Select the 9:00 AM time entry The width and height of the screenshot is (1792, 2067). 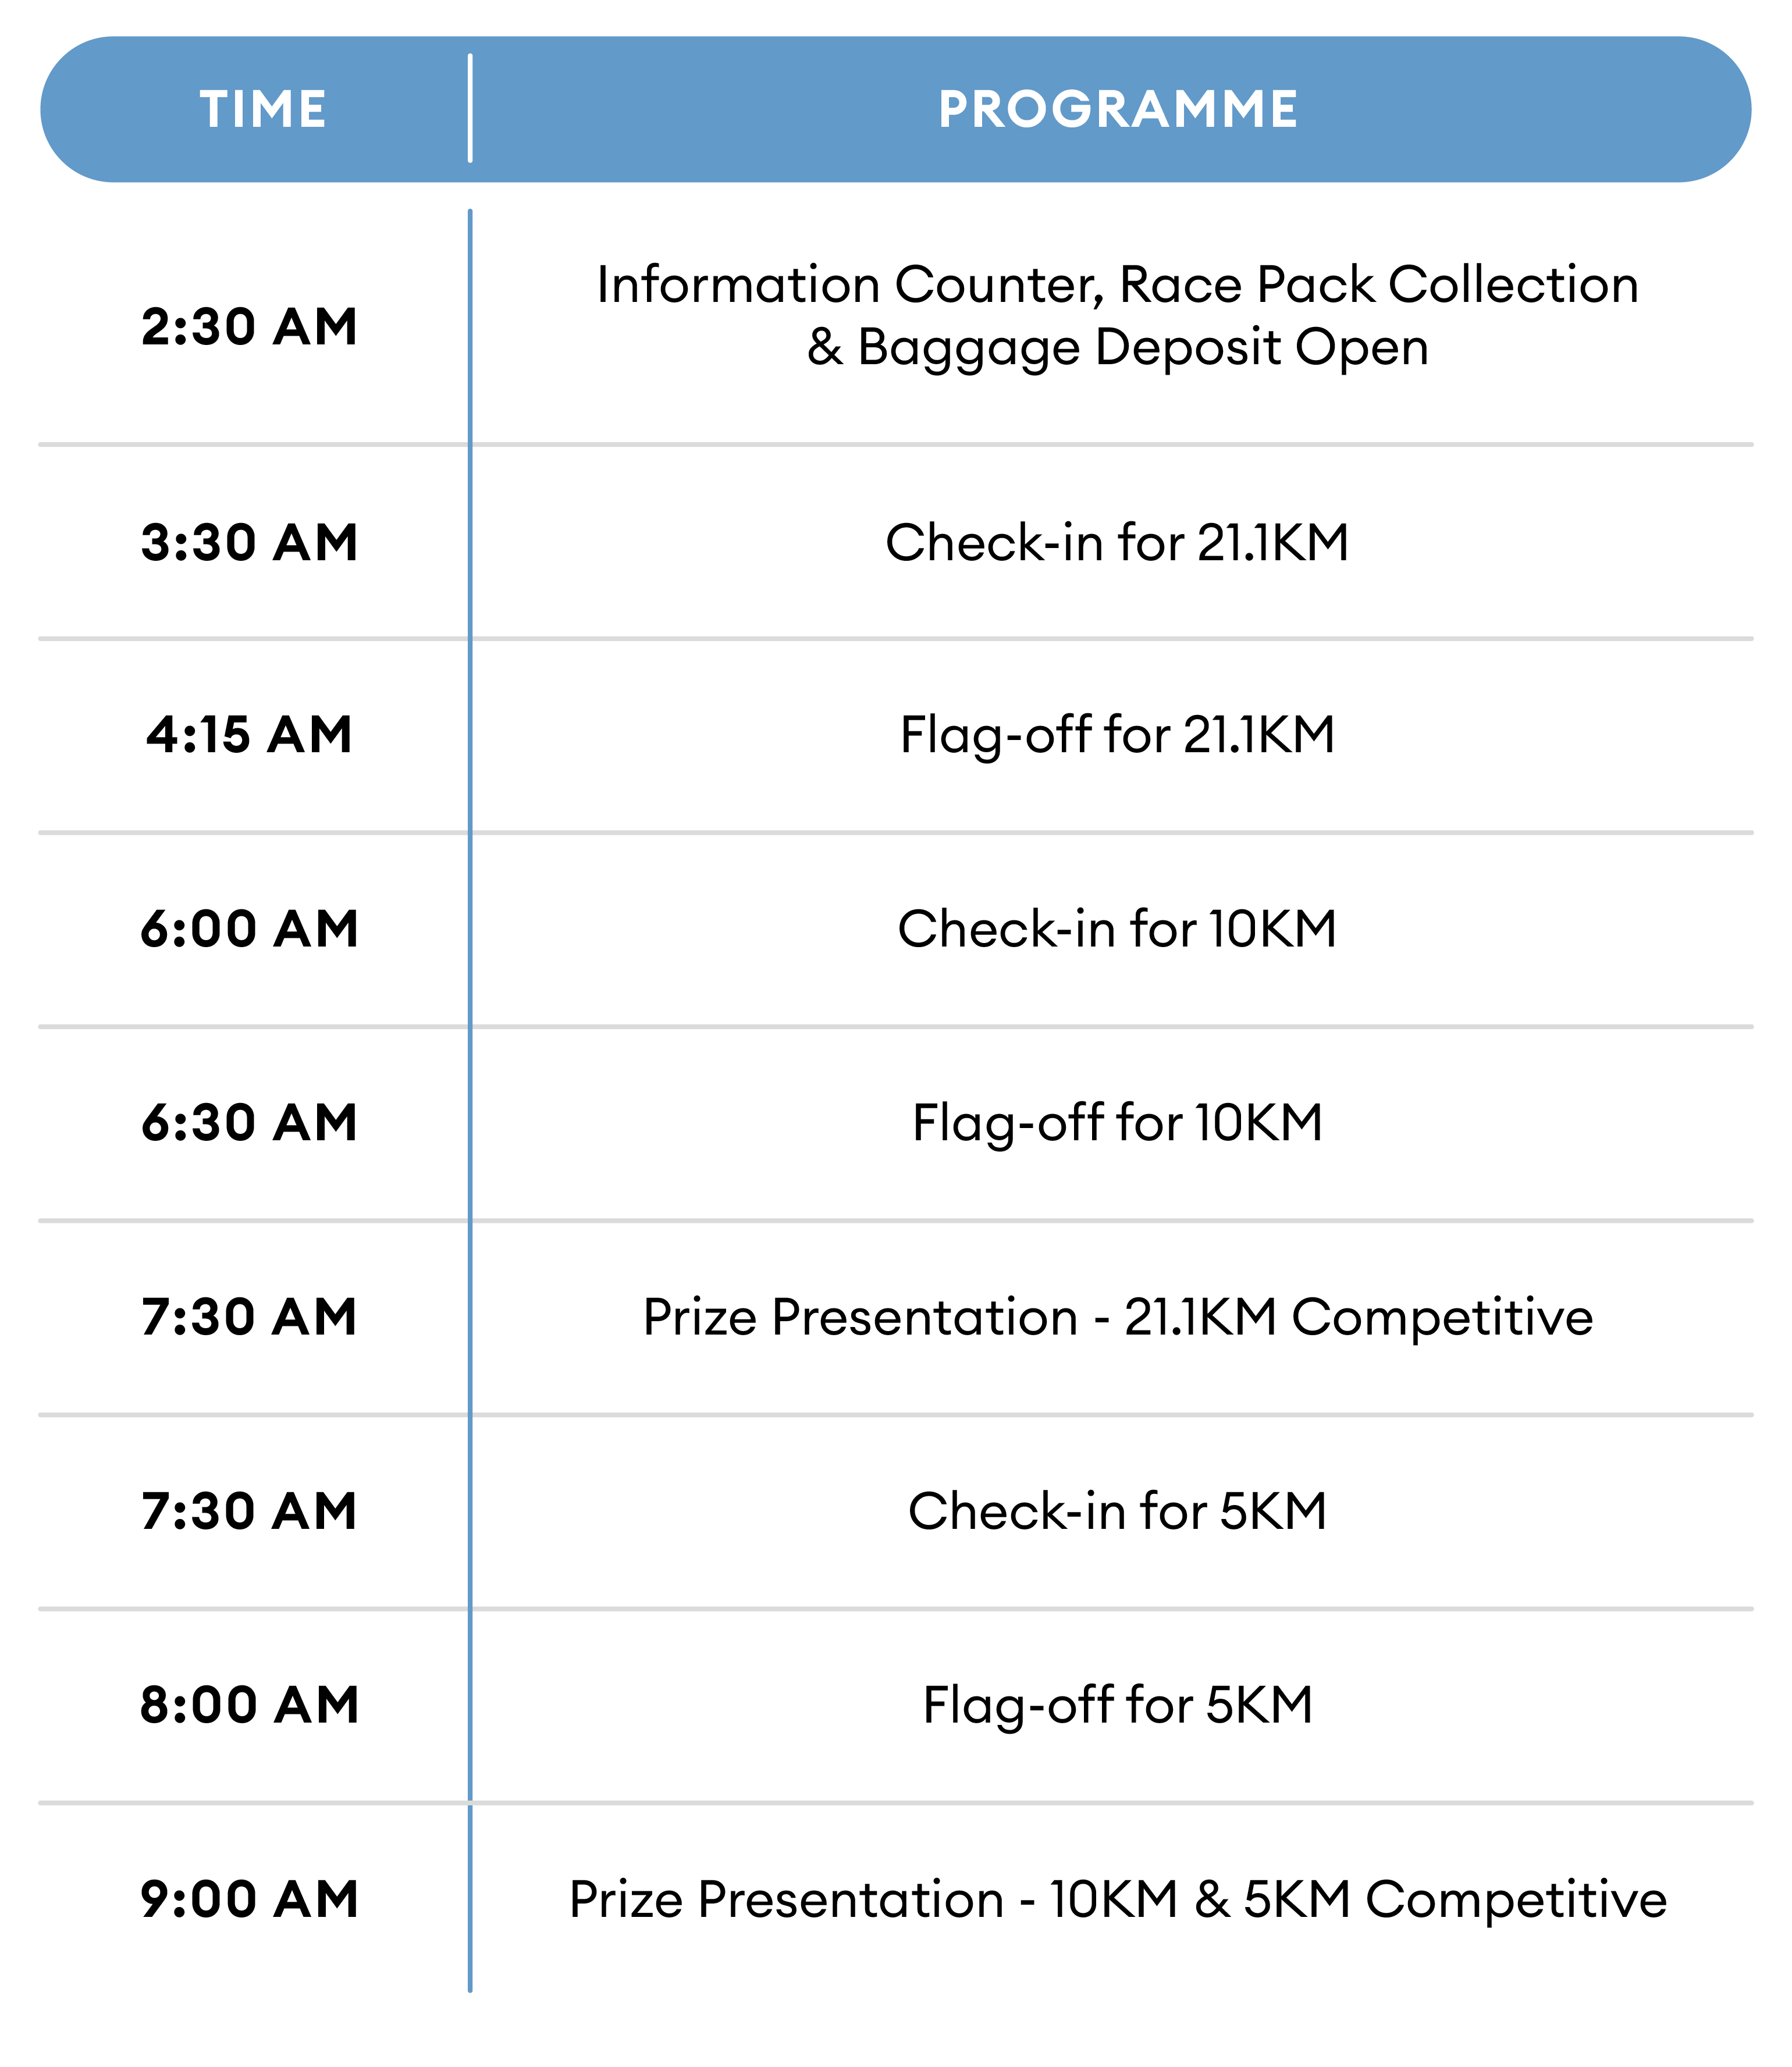pos(250,1899)
